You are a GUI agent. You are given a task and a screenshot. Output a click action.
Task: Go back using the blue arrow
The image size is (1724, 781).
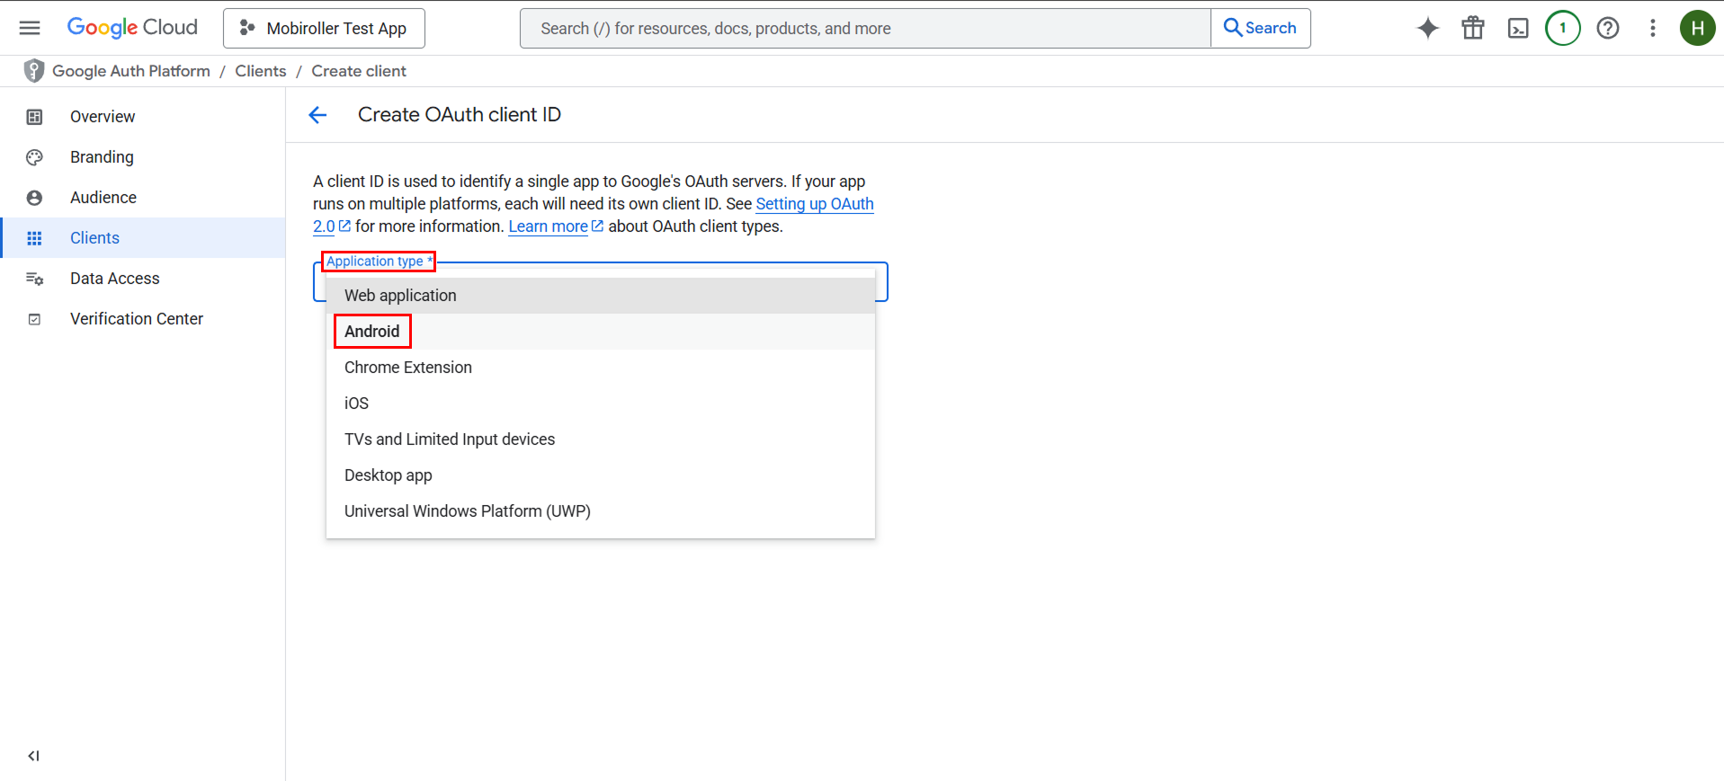click(317, 115)
